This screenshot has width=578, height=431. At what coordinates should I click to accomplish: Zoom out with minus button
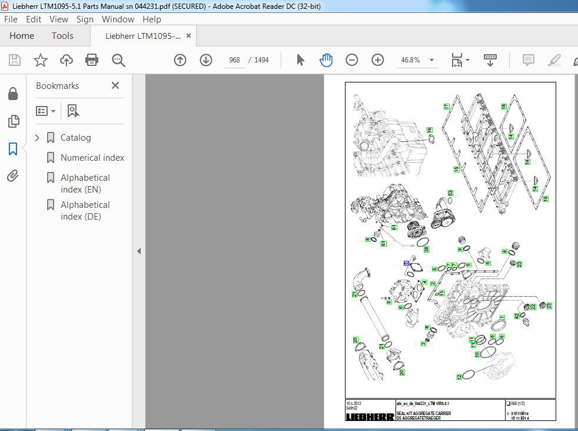(x=351, y=59)
